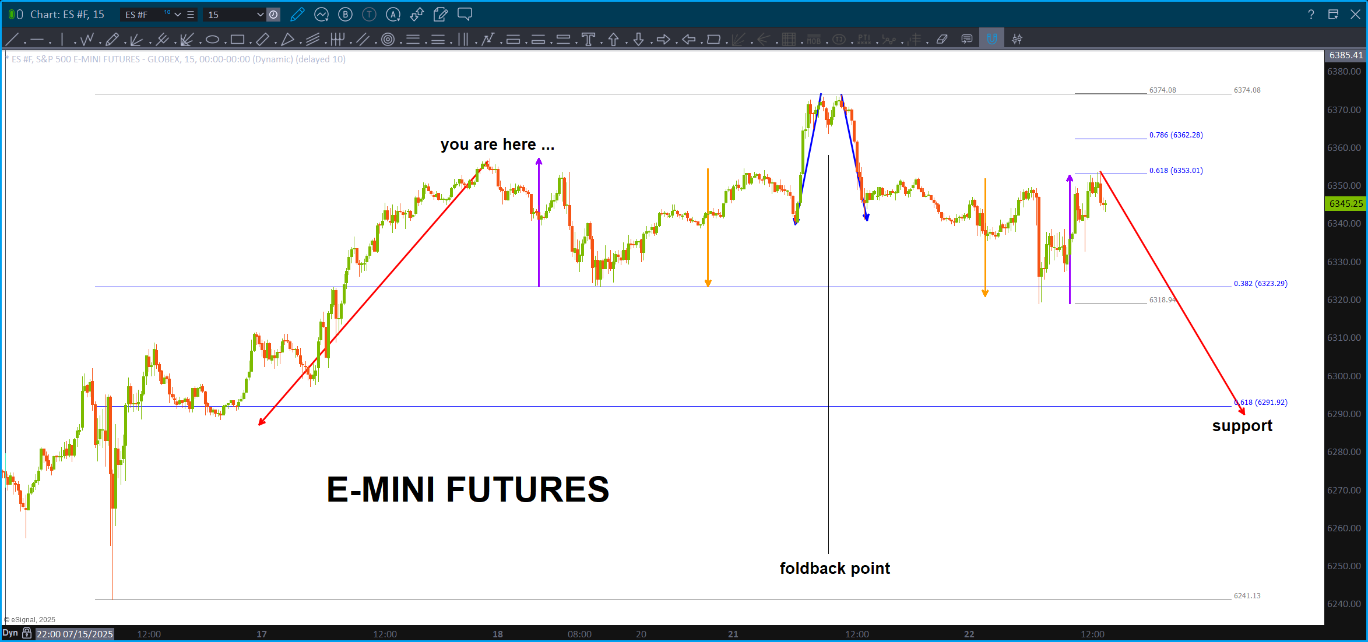
Task: Click the 'support' annotation text
Action: [x=1242, y=426]
